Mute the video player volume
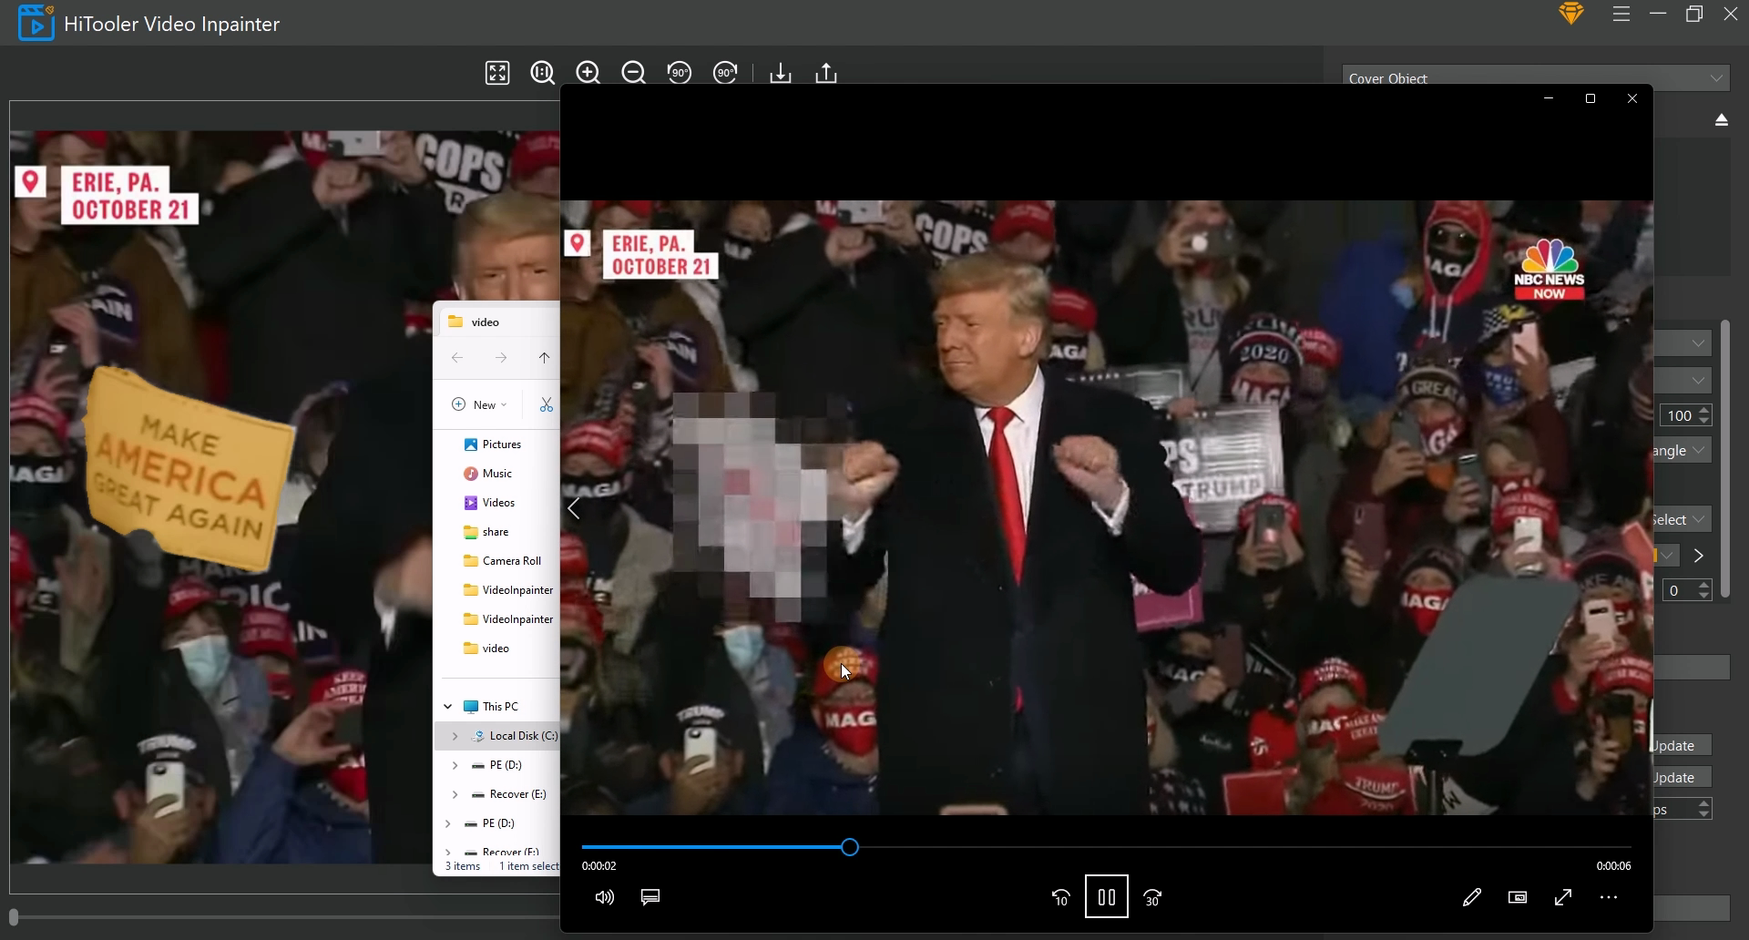Viewport: 1749px width, 940px height. click(603, 897)
